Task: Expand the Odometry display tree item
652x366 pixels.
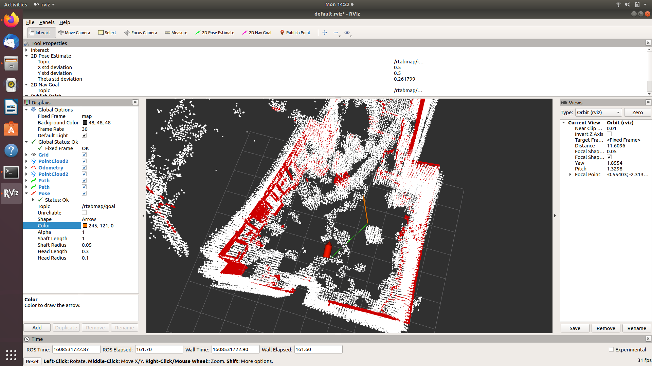Action: coord(26,168)
